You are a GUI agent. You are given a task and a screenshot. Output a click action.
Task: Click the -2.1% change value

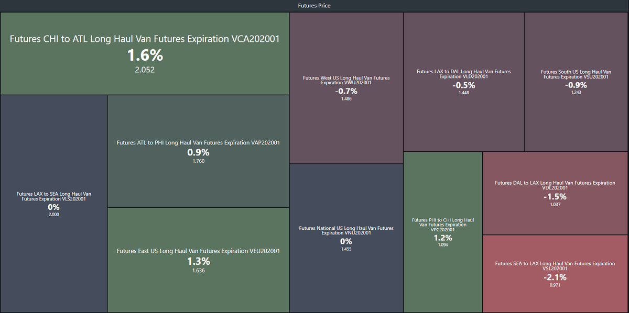tap(555, 277)
